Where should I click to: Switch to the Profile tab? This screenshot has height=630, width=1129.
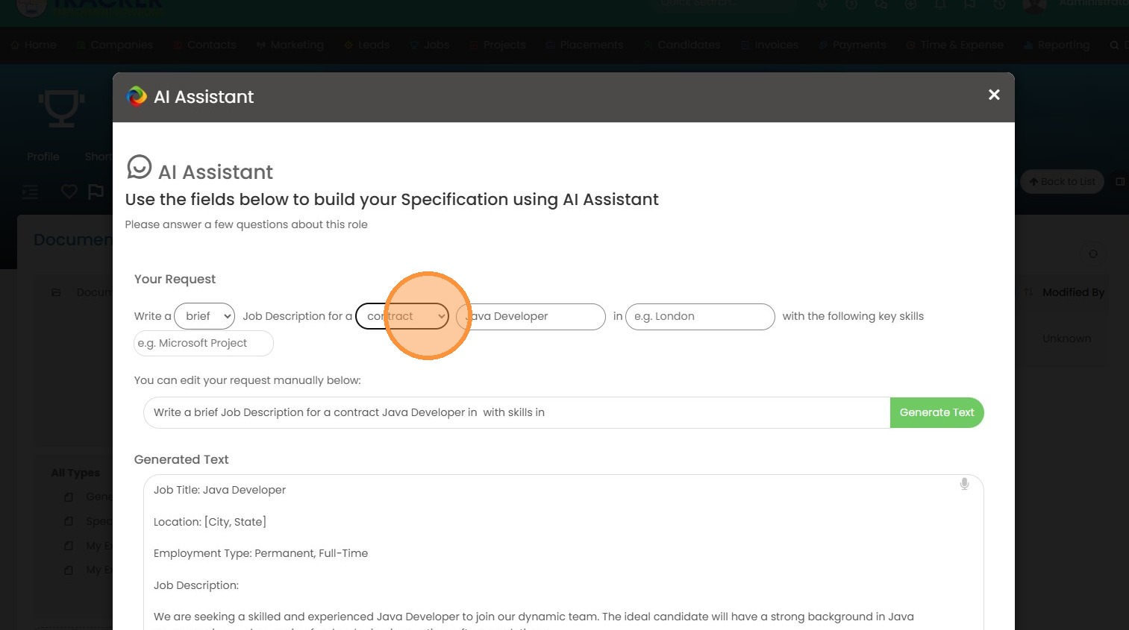[x=43, y=157]
